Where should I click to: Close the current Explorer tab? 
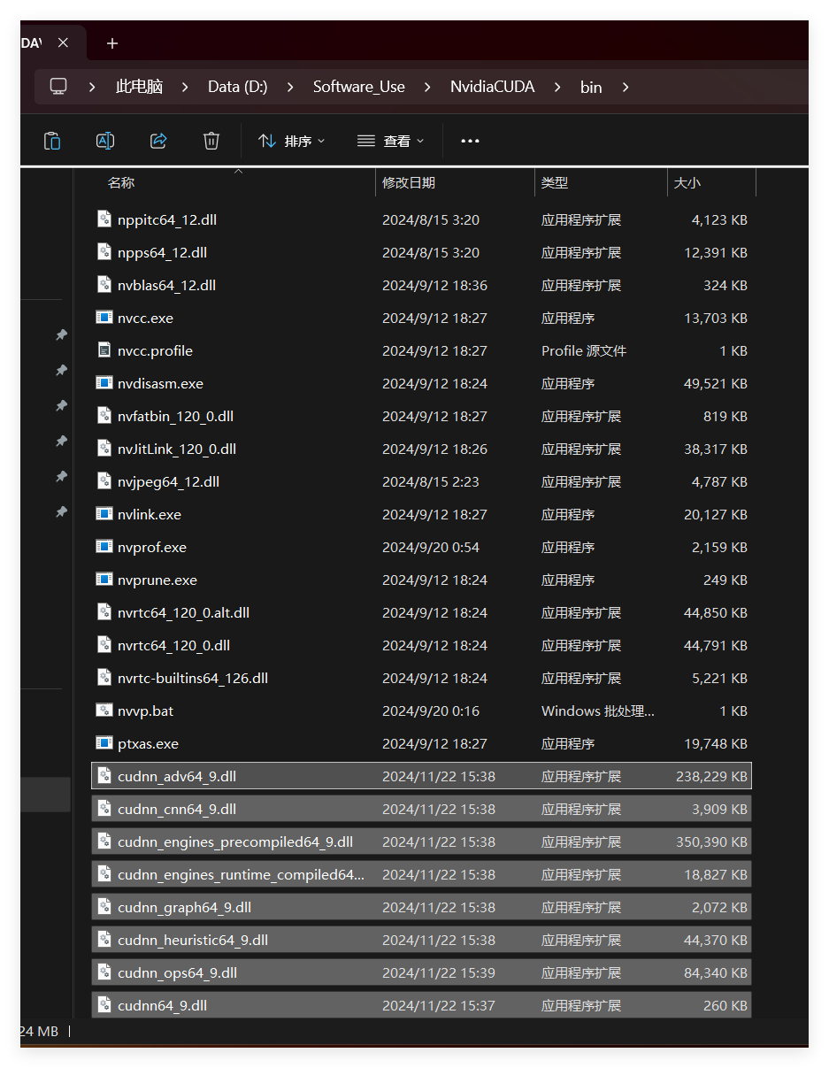click(x=63, y=43)
